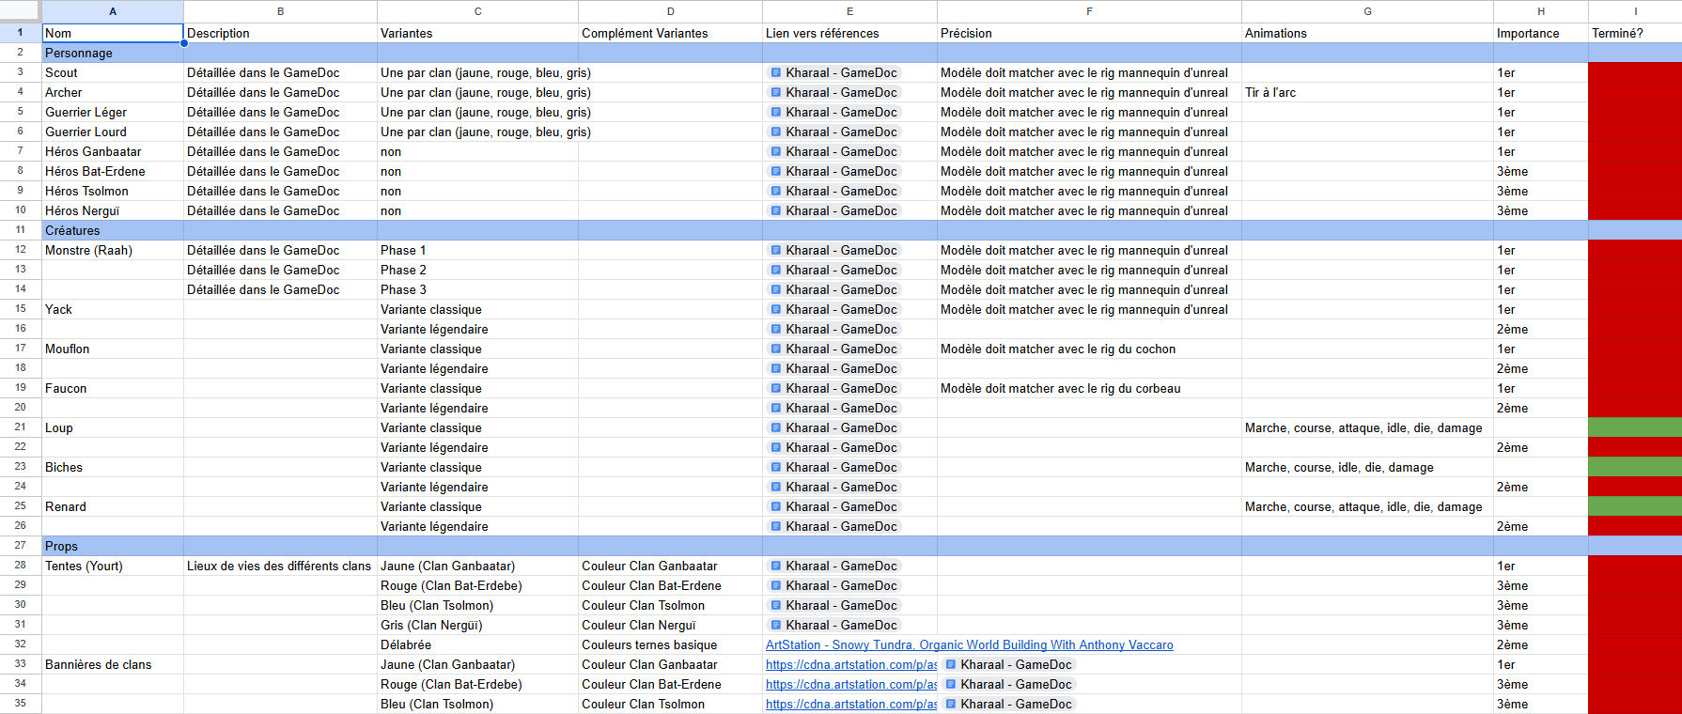Click the GameDoc chip icon in Archer row
The height and width of the screenshot is (714, 1682).
pyautogui.click(x=776, y=92)
